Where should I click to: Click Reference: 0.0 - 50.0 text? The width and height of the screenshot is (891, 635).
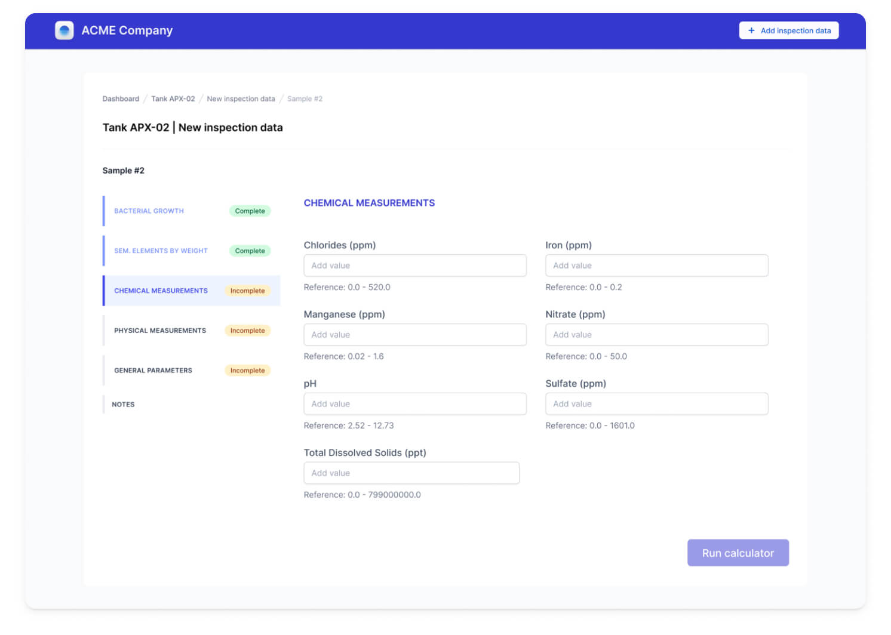[x=586, y=357]
